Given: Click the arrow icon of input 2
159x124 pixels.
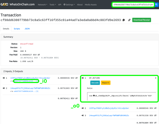Looking at the screenshot, I should (x=4, y=88).
